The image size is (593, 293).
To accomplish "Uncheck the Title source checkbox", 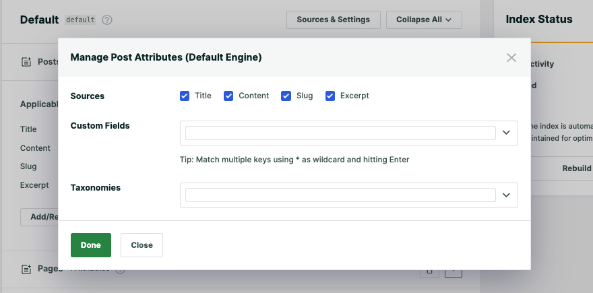I will (185, 96).
